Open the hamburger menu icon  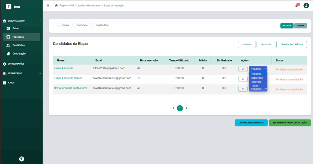pos(48,5)
